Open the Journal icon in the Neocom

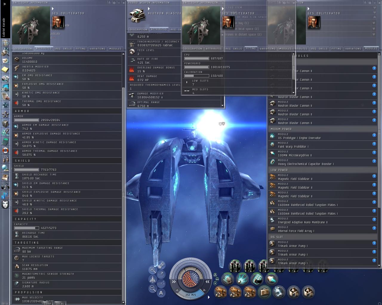click(x=5, y=177)
